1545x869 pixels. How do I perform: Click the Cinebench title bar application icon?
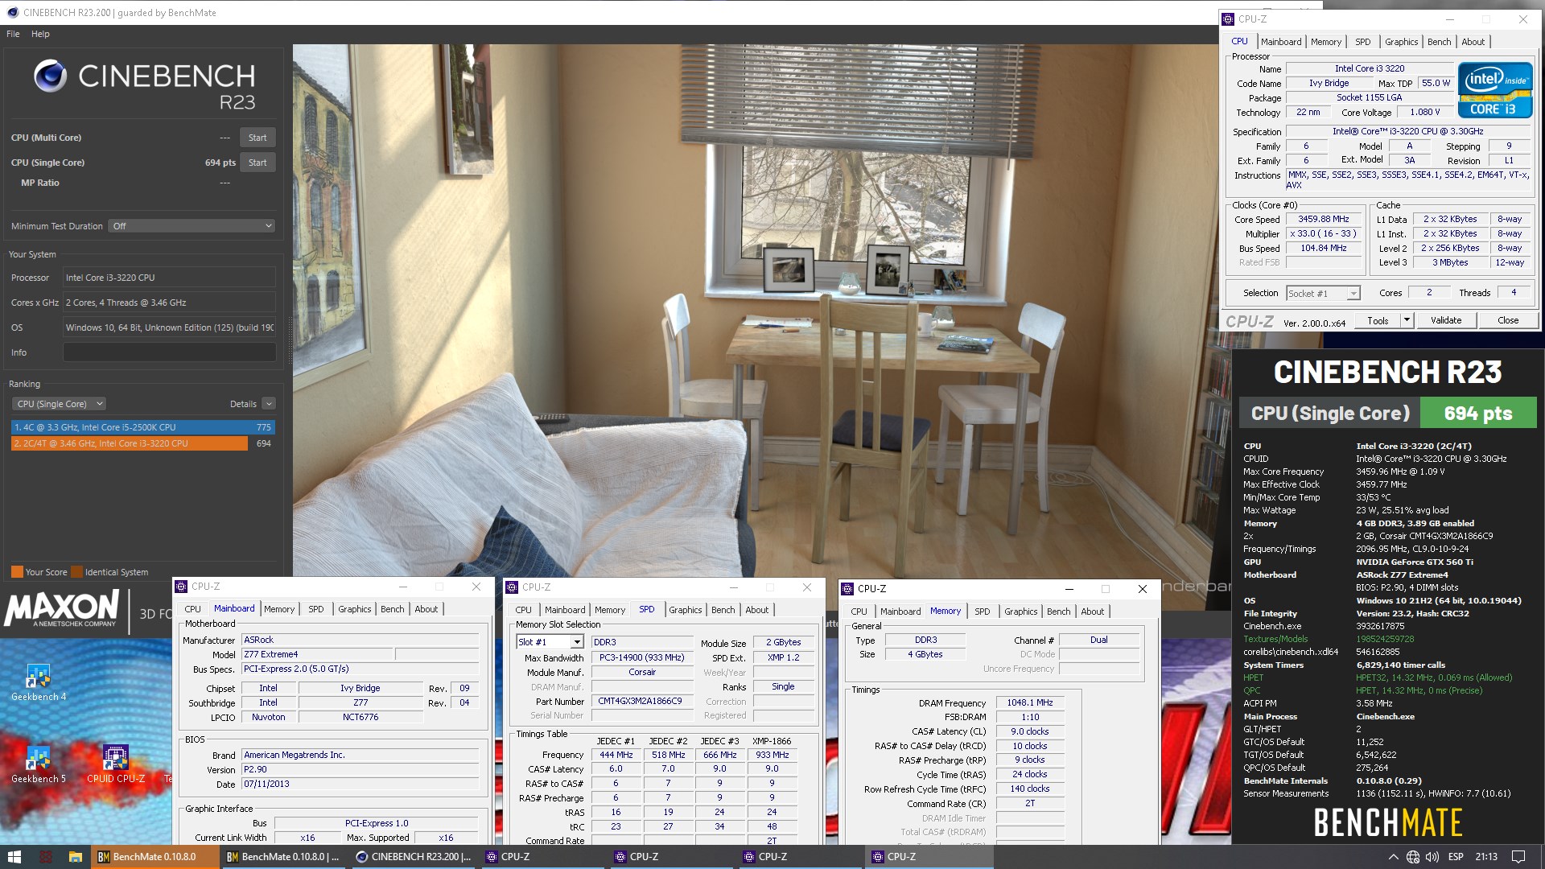click(x=12, y=12)
